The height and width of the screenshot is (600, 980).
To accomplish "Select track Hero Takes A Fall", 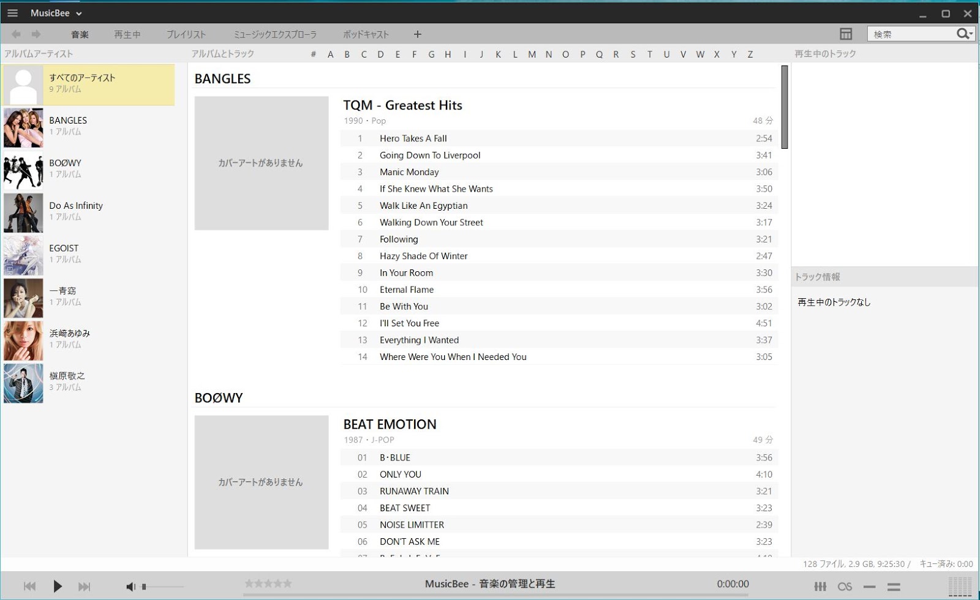I will click(x=559, y=138).
